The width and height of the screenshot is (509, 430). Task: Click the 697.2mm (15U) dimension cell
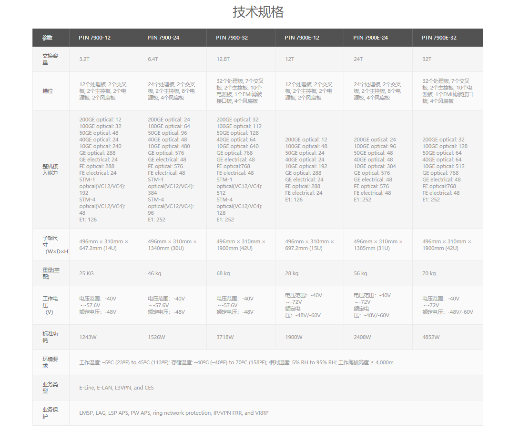coord(309,245)
